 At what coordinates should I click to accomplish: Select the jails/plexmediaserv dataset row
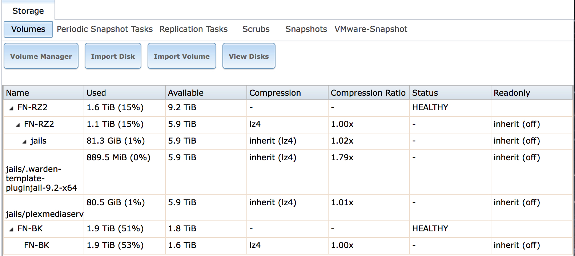coord(288,208)
